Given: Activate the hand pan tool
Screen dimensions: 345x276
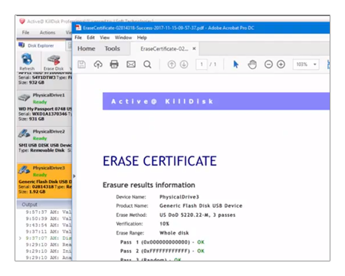Looking at the screenshot, I should 252,64.
